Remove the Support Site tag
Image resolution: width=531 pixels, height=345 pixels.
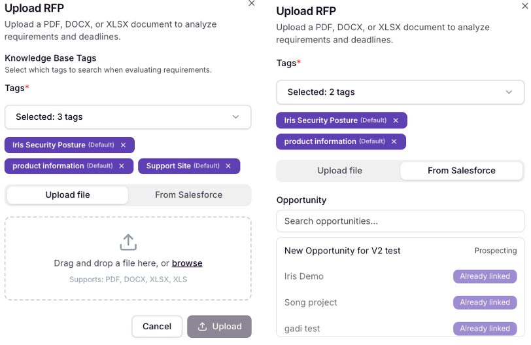point(228,166)
